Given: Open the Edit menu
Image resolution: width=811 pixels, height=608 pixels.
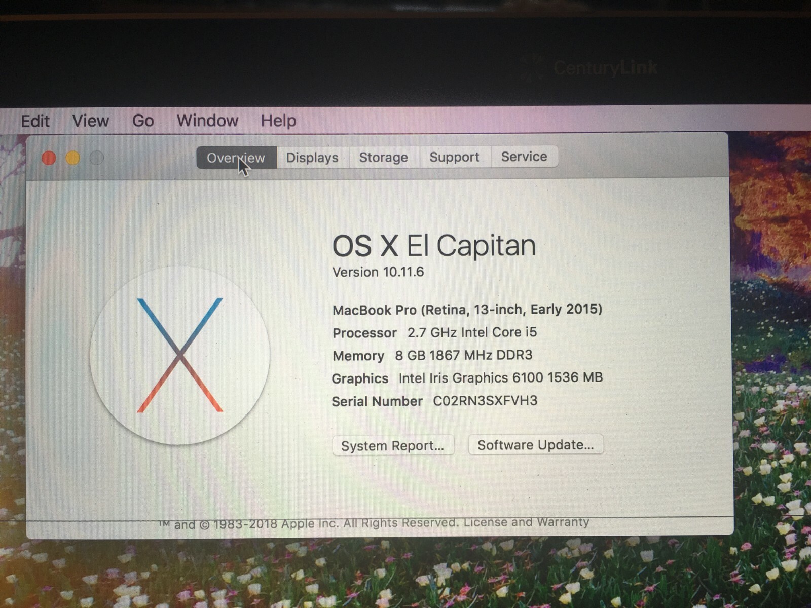Looking at the screenshot, I should click(x=35, y=121).
